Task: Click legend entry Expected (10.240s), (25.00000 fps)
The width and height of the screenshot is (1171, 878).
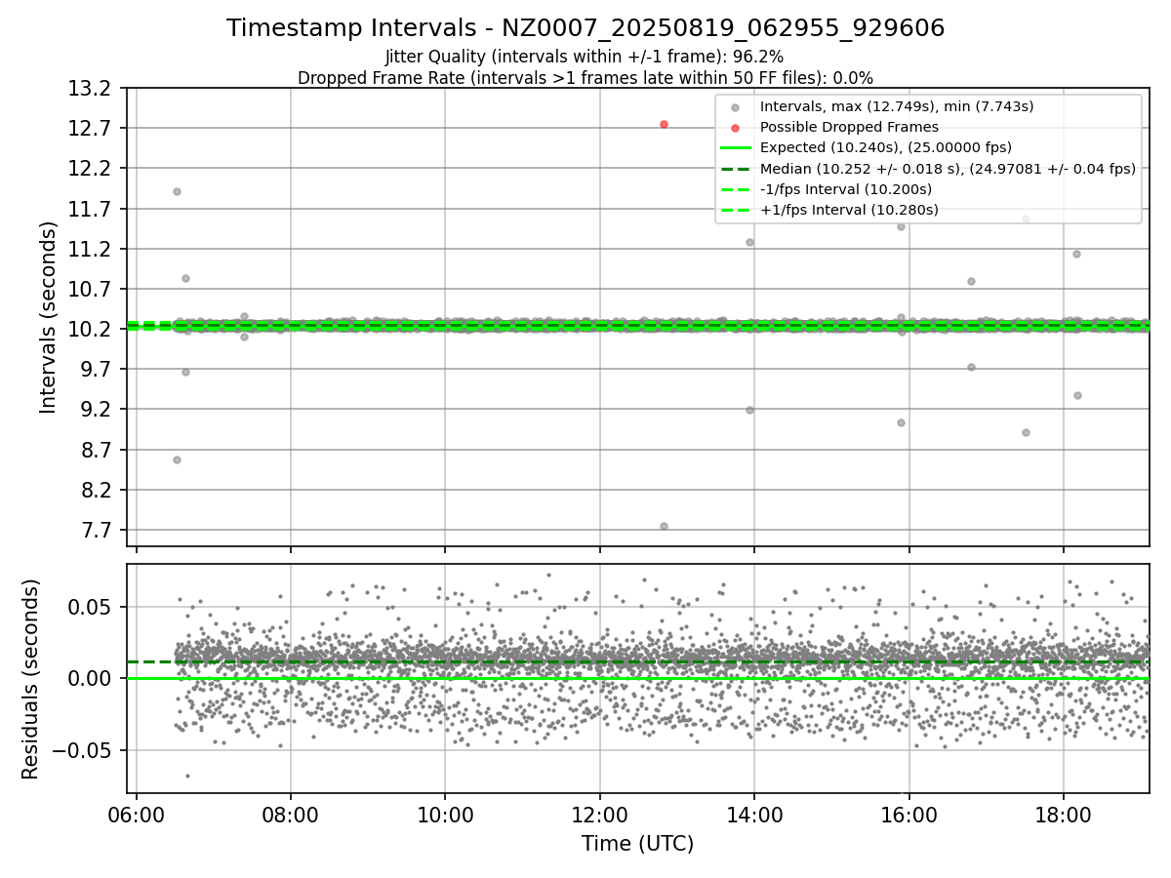Action: tap(885, 147)
